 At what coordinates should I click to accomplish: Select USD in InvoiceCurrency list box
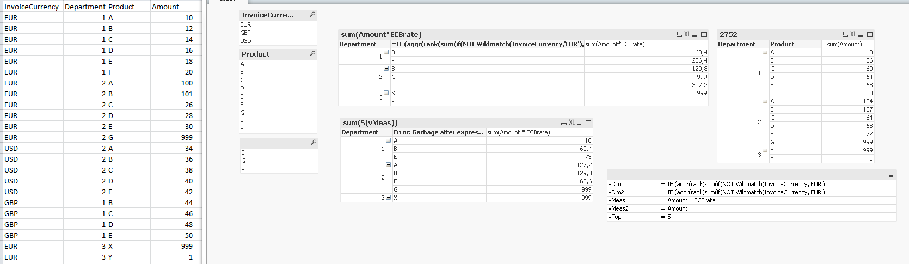[x=278, y=41]
